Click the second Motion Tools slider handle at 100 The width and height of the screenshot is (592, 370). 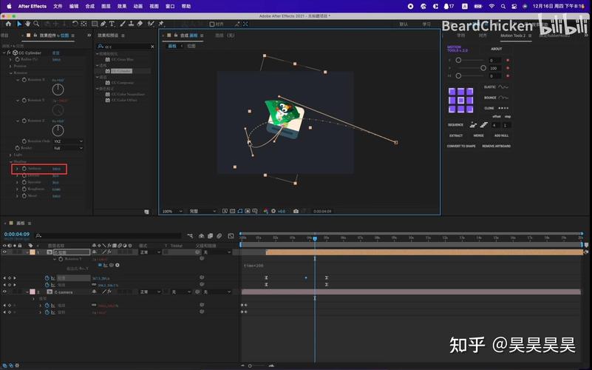tap(483, 68)
